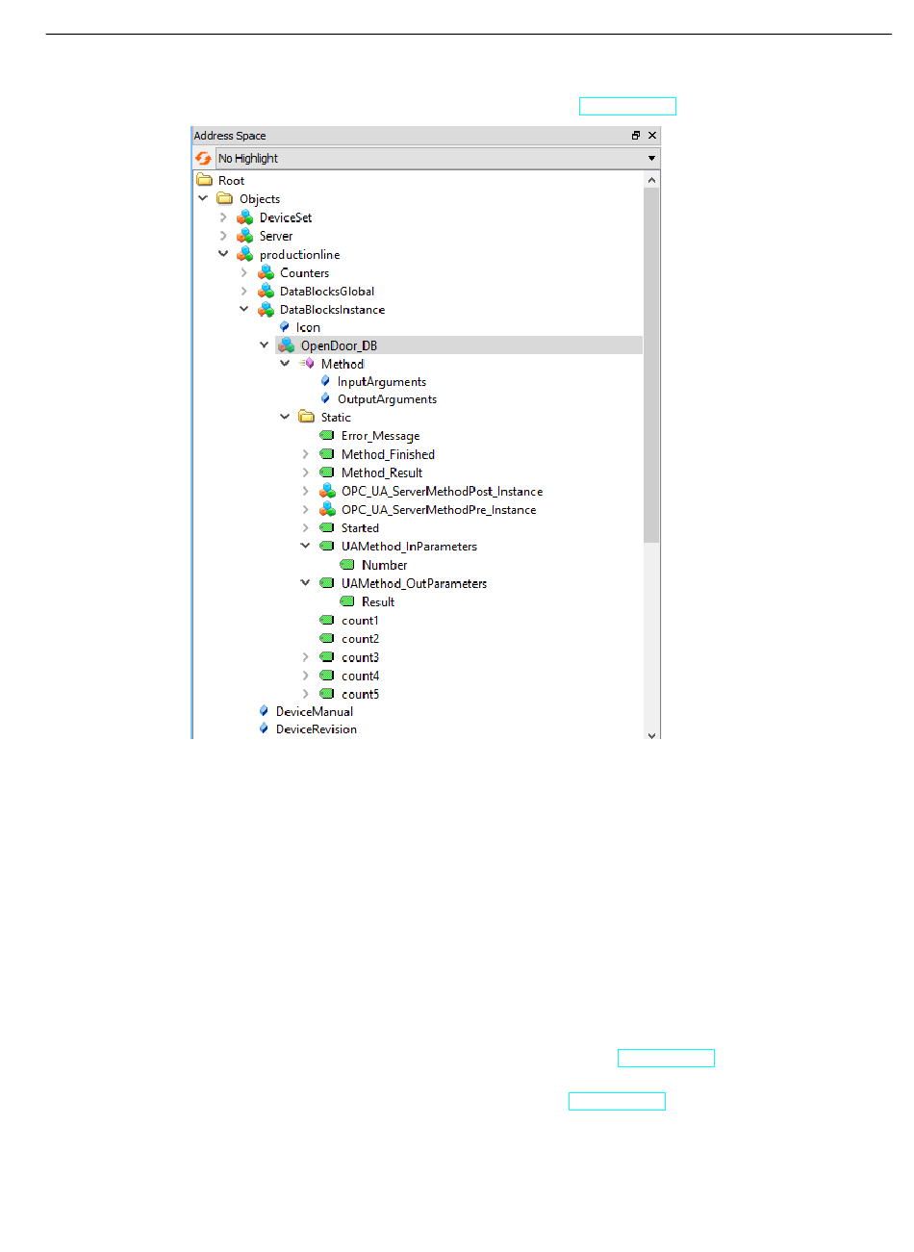The width and height of the screenshot is (914, 1252).
Task: Click the grey Started variable icon
Action: coord(327,527)
